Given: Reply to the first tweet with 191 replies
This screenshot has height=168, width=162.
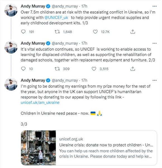Looking at the screenshot, I should click(23, 32).
